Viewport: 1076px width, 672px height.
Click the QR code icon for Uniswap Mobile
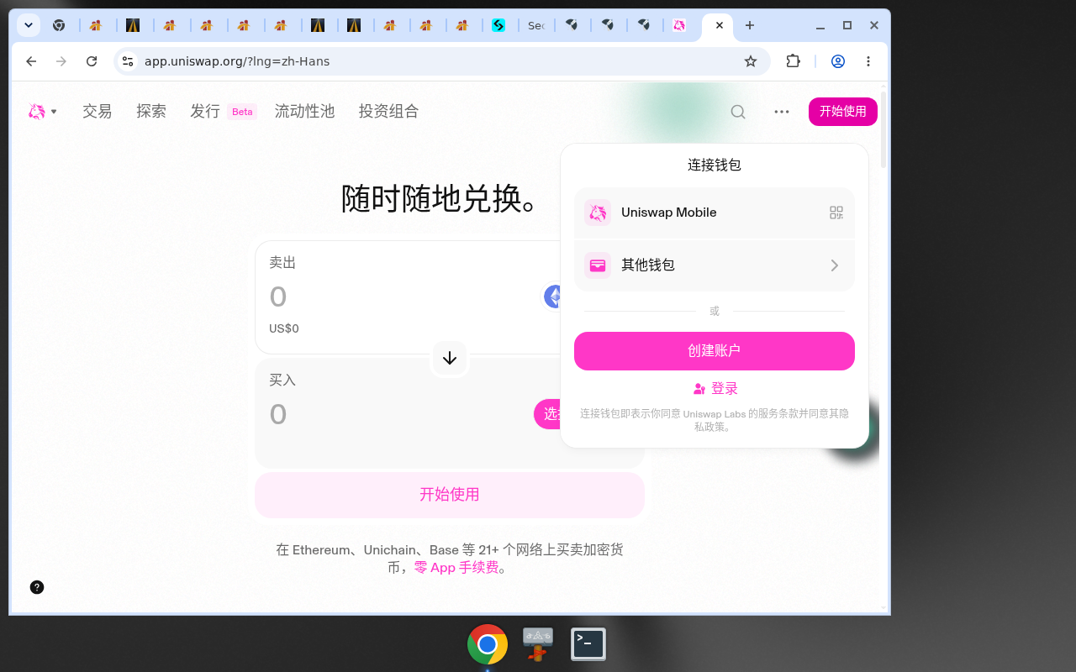[836, 213]
